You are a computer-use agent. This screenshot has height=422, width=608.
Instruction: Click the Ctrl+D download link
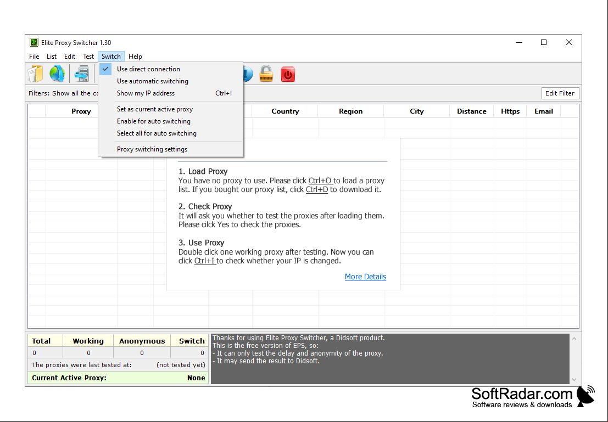tap(317, 189)
